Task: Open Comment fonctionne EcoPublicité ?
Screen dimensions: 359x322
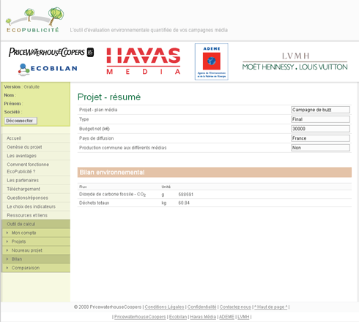Action: pos(28,168)
